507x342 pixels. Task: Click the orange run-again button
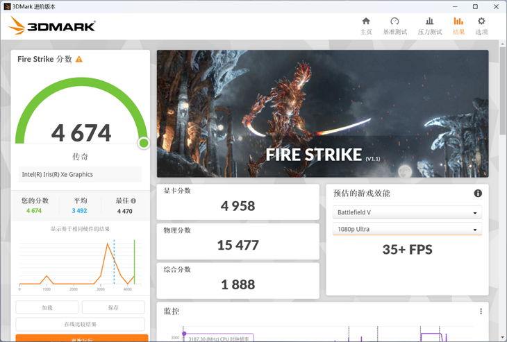(x=82, y=338)
